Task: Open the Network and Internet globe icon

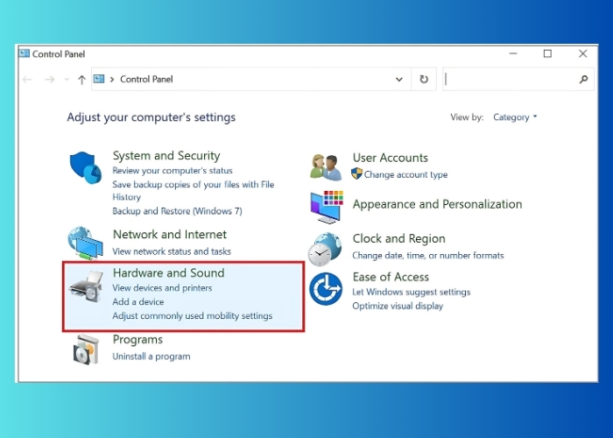Action: coord(86,244)
